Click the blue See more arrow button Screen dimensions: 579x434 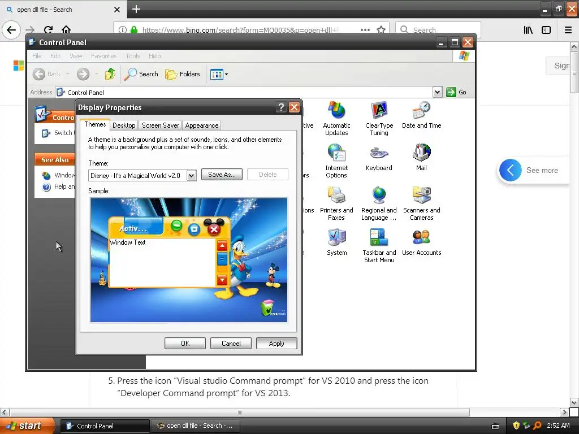[x=511, y=170]
